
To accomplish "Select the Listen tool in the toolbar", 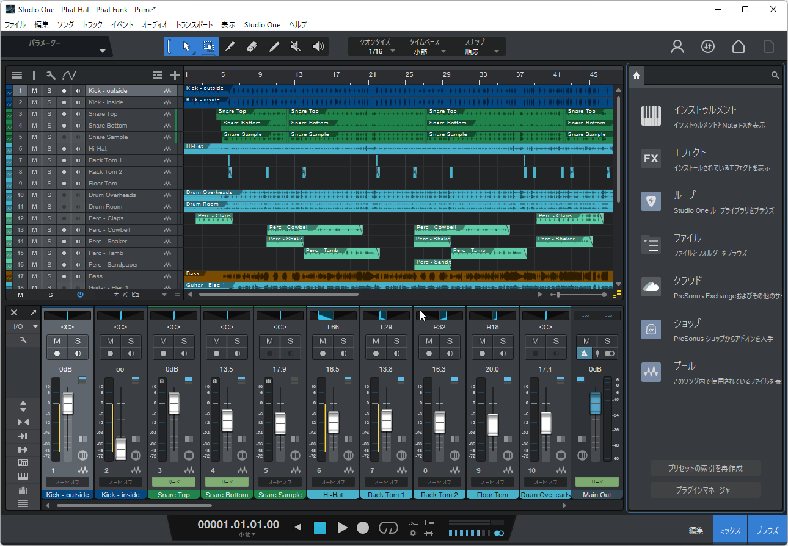I will (x=317, y=46).
